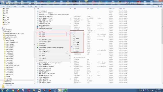Open Firefox from the taskbar
Image resolution: width=163 pixels, height=92 pixels.
click(x=18, y=90)
